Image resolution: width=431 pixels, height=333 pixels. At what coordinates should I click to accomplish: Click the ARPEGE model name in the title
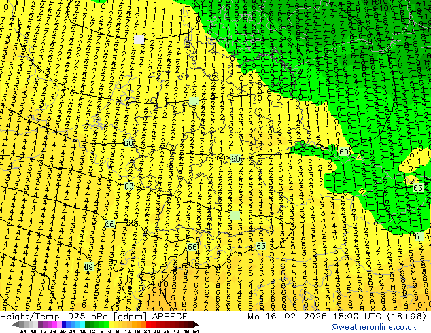pyautogui.click(x=169, y=317)
